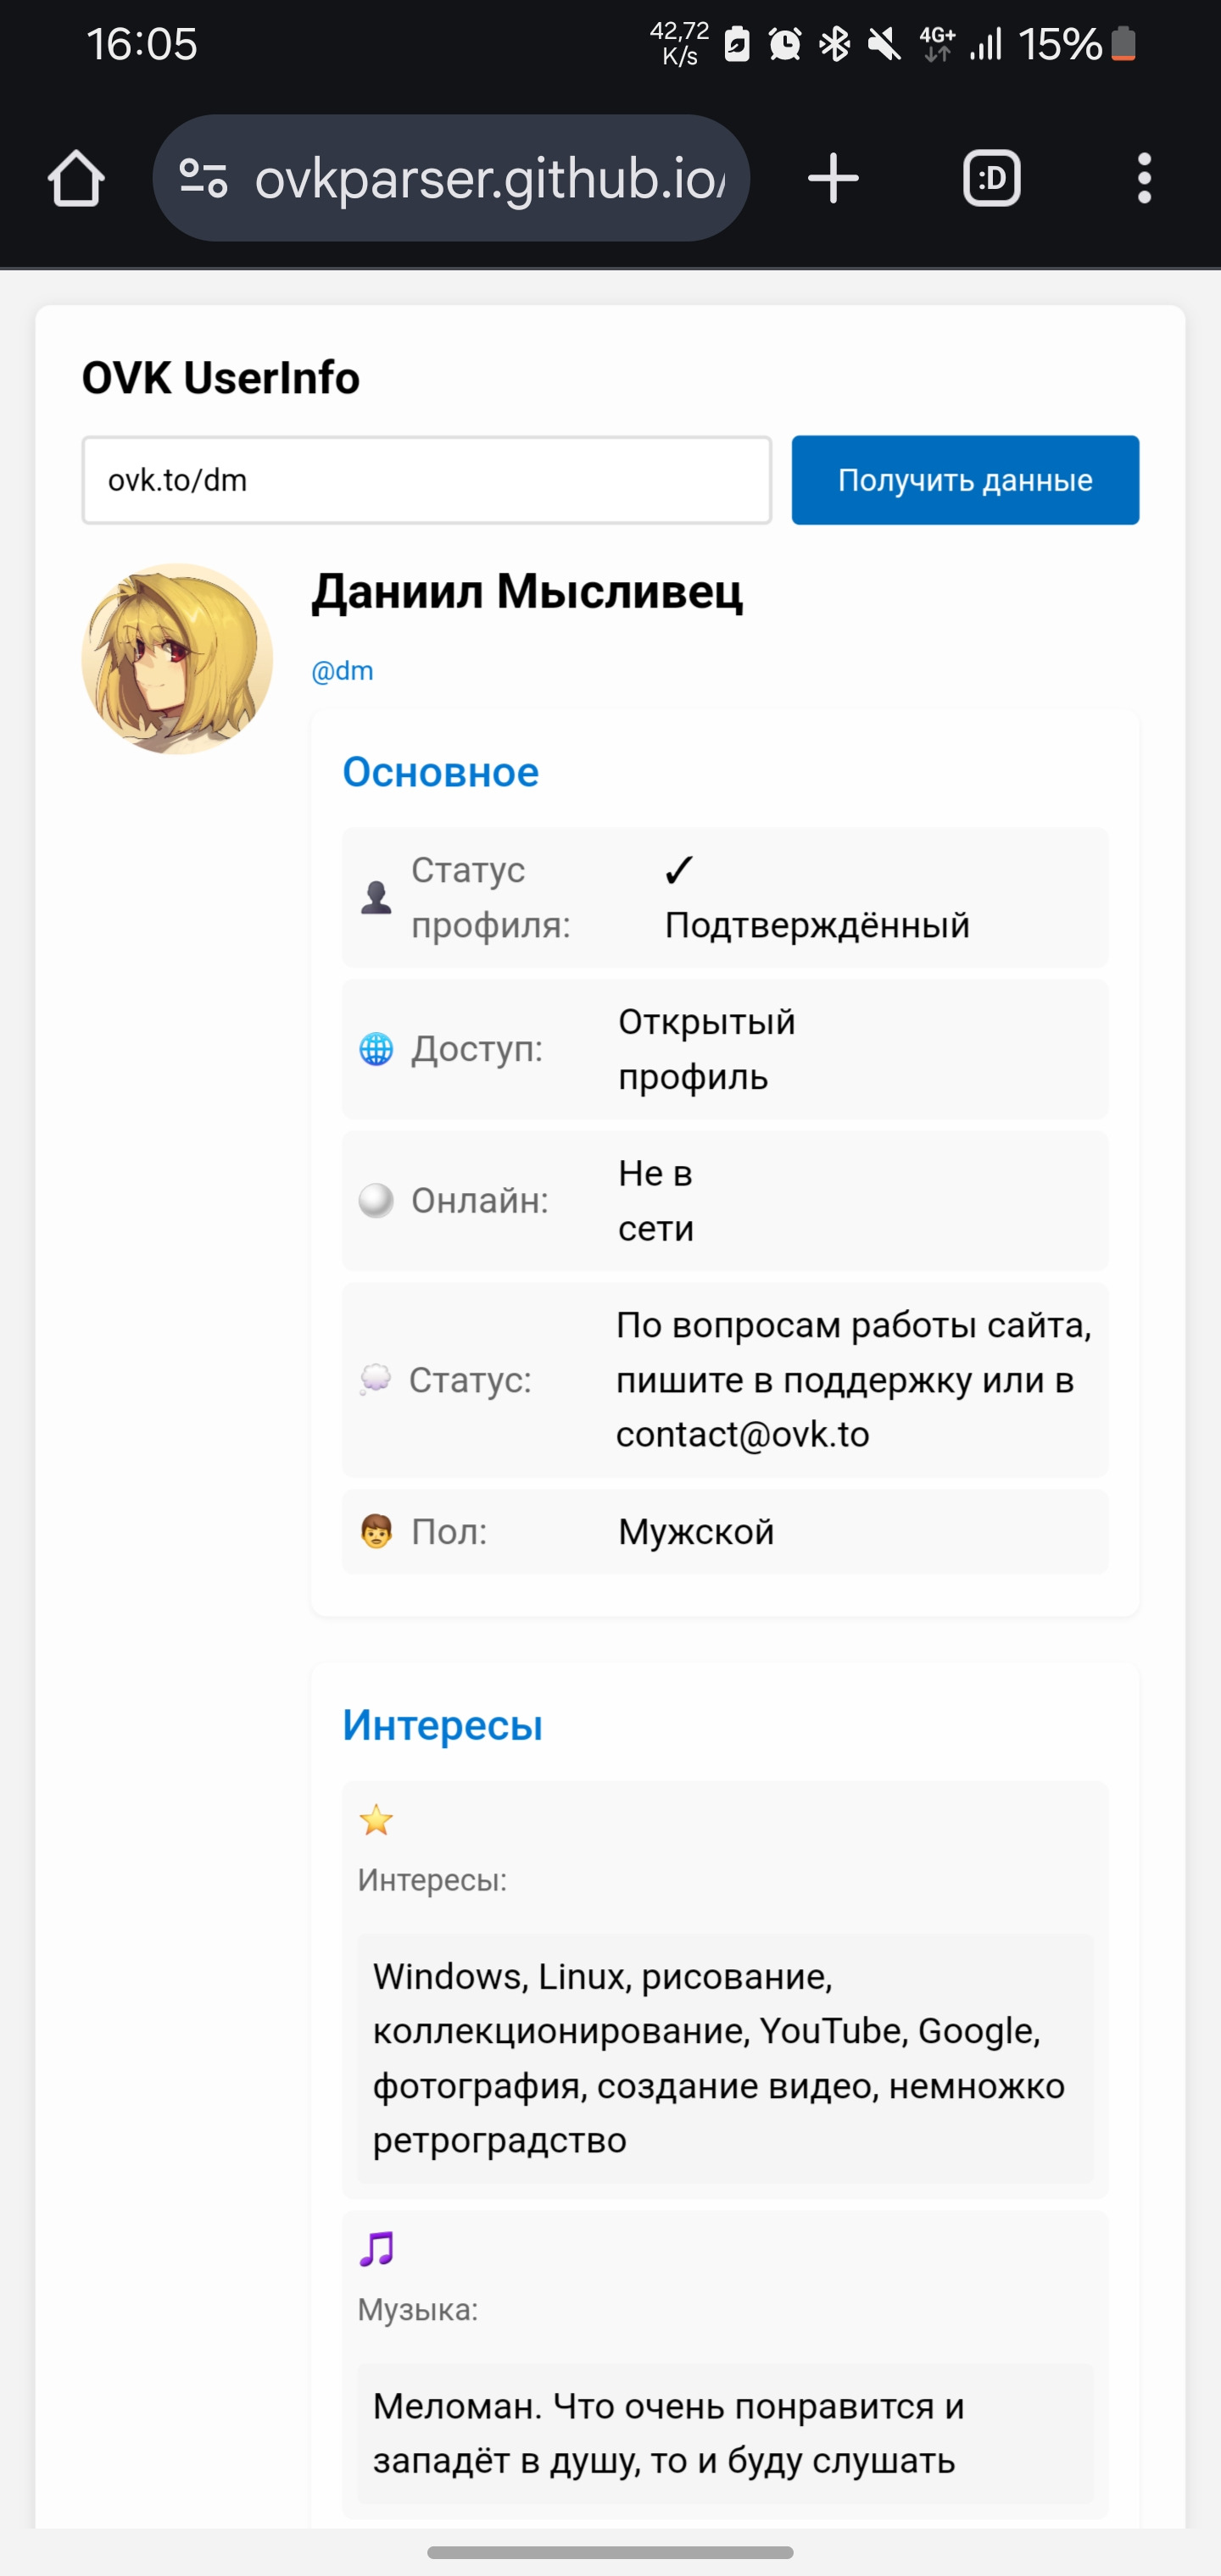Tap the profile status person icon

(376, 897)
